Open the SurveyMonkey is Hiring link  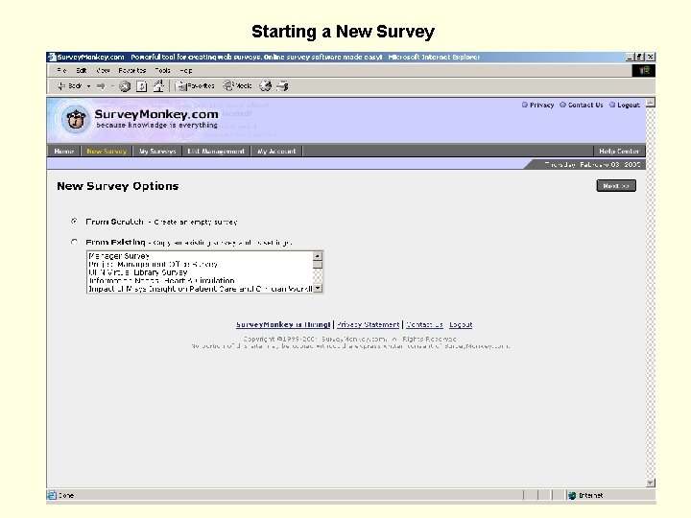click(x=283, y=324)
